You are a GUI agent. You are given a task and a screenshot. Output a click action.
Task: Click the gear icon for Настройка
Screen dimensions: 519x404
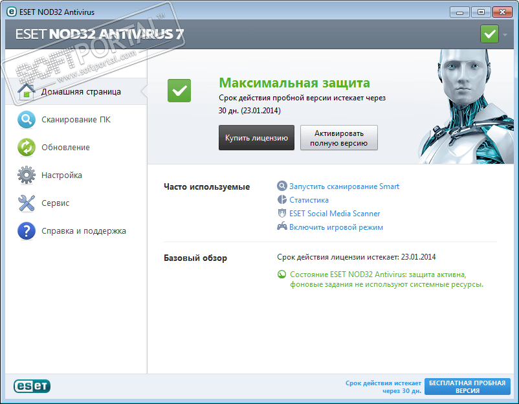27,175
